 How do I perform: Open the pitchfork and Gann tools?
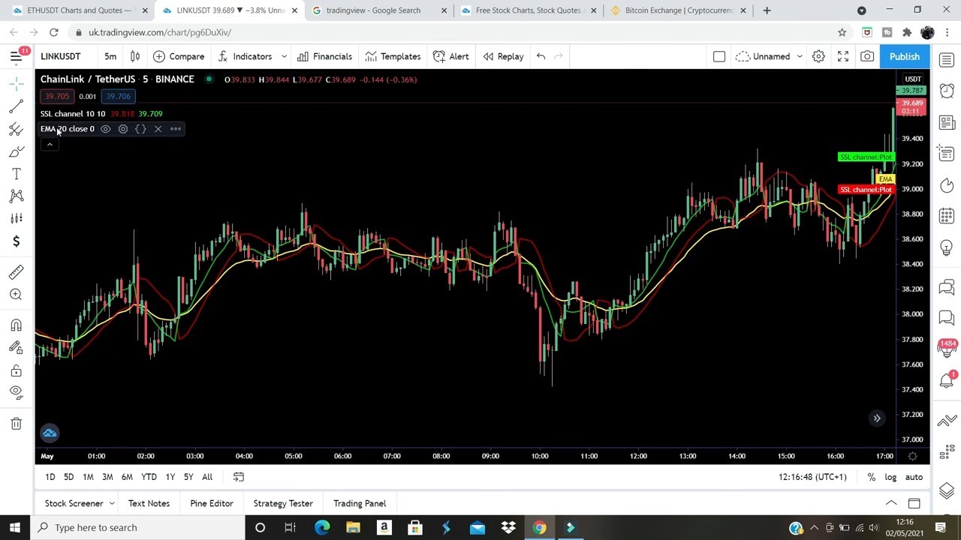point(16,129)
